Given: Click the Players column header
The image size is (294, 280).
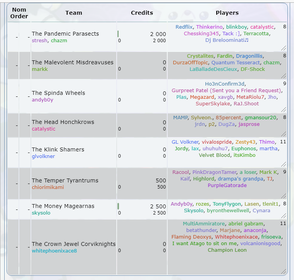Looking at the screenshot, I should [x=227, y=13].
